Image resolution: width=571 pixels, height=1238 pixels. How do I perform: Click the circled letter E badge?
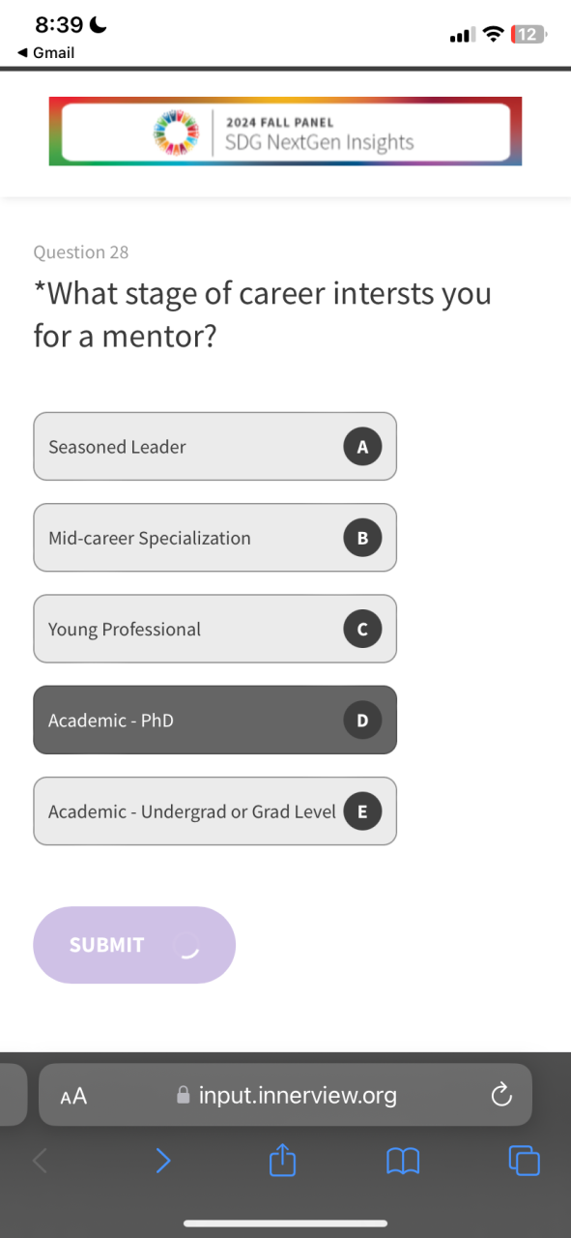tap(362, 811)
